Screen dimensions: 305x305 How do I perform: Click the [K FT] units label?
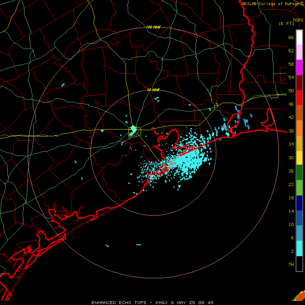286,23
